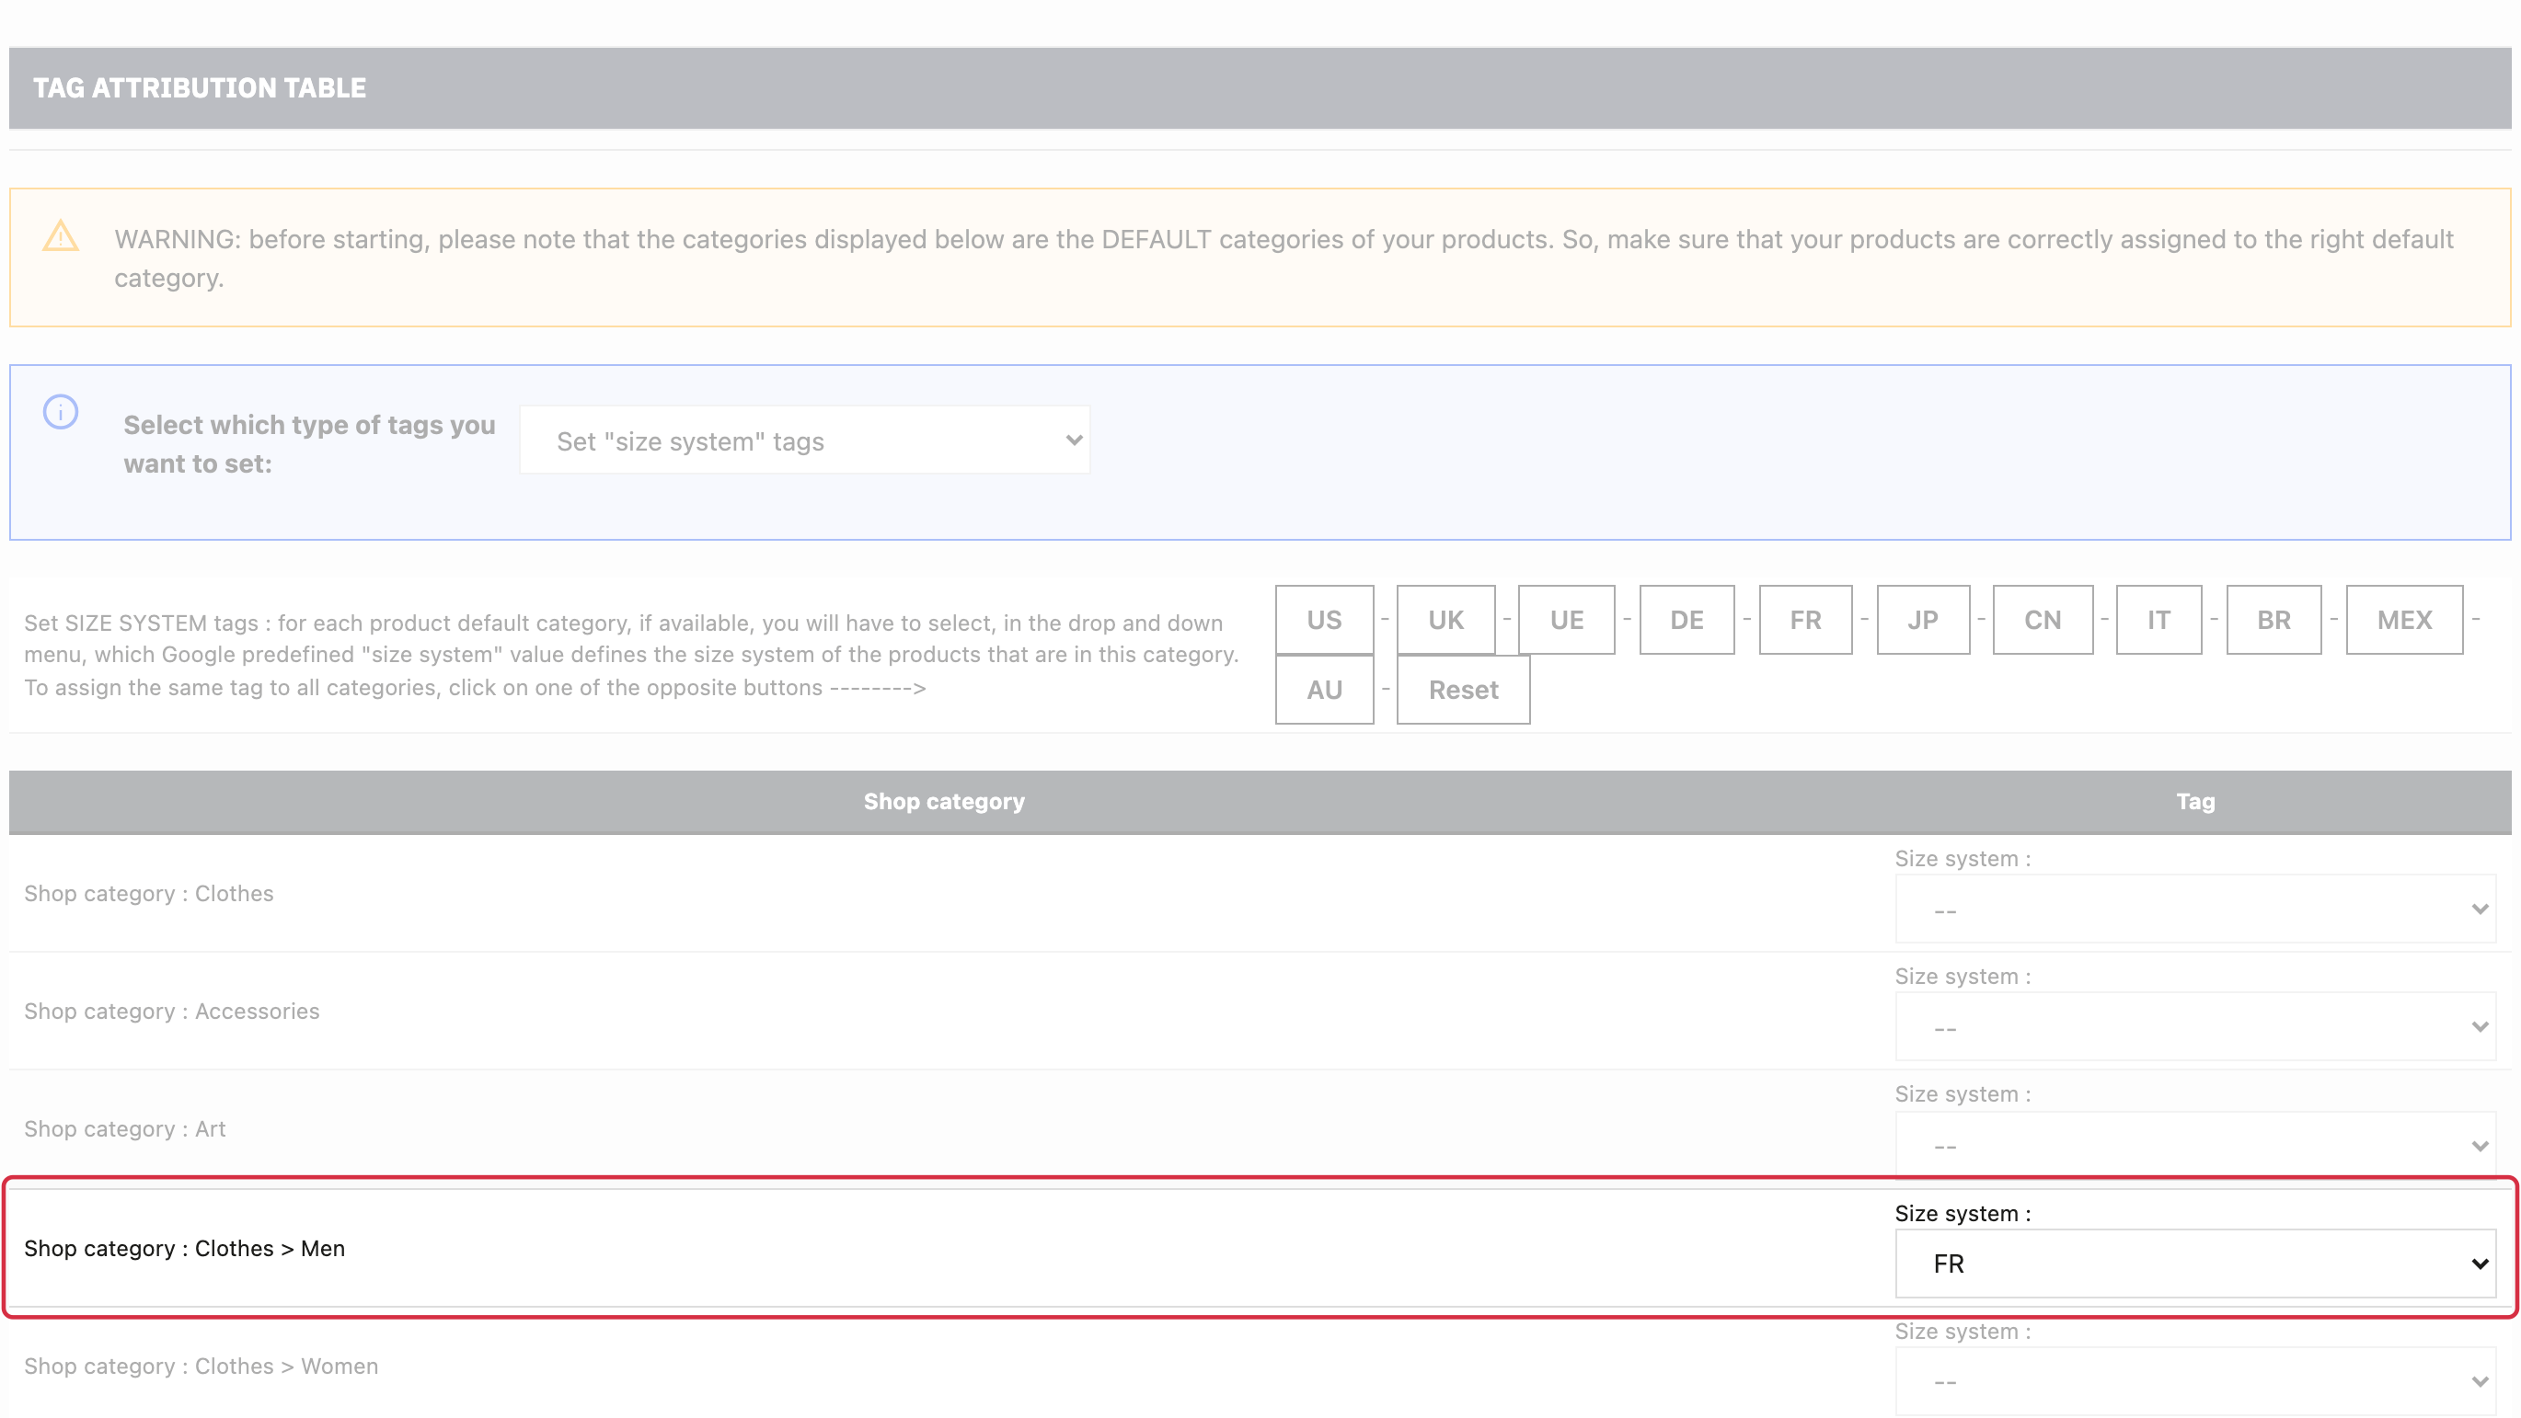Assign UK size system to all categories

click(x=1445, y=620)
